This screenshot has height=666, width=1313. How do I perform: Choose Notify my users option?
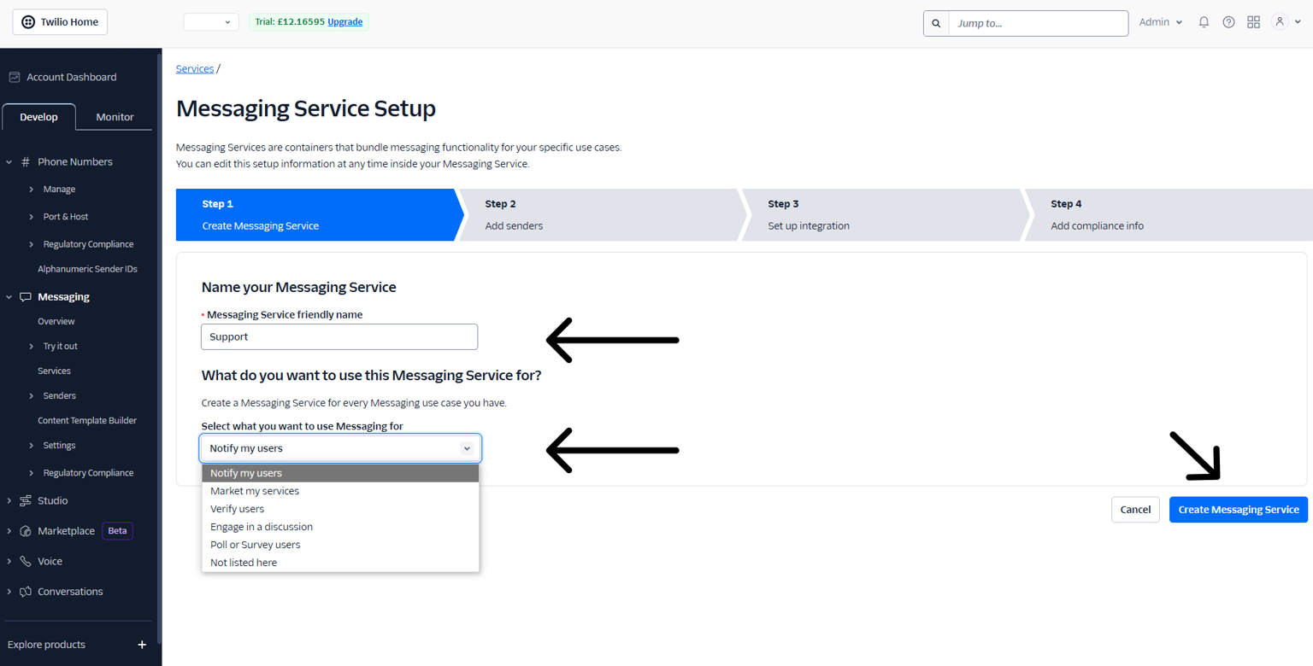[340, 473]
